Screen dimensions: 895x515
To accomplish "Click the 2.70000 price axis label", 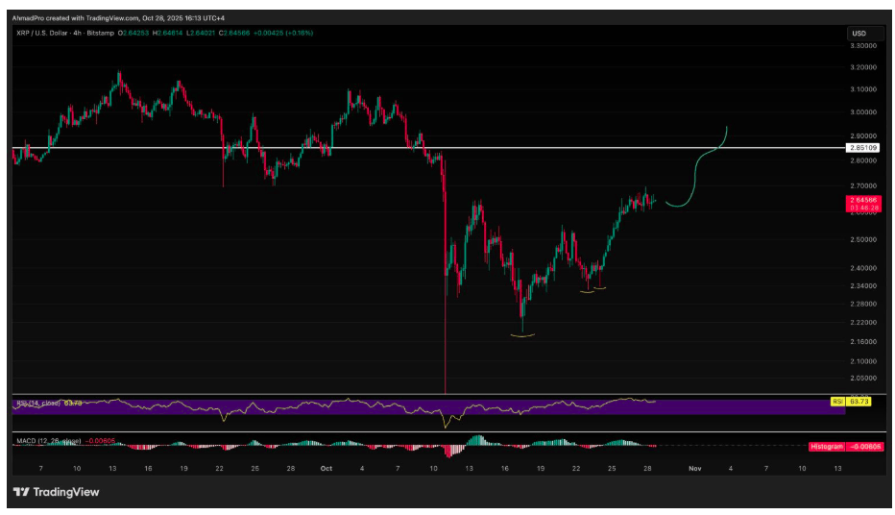I will coord(863,186).
